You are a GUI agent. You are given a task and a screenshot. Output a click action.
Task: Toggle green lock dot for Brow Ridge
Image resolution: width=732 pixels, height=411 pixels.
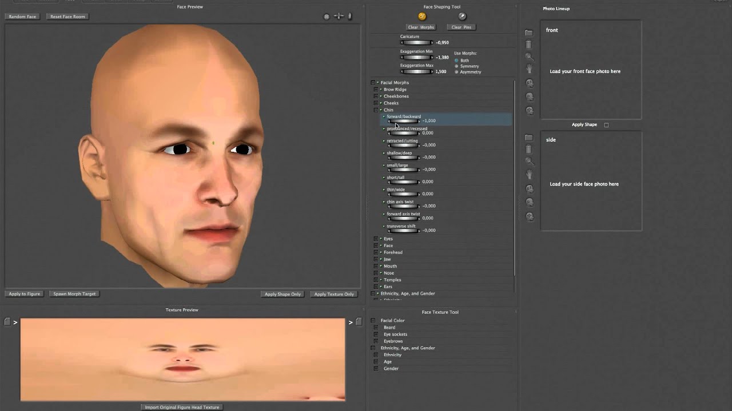click(x=381, y=90)
